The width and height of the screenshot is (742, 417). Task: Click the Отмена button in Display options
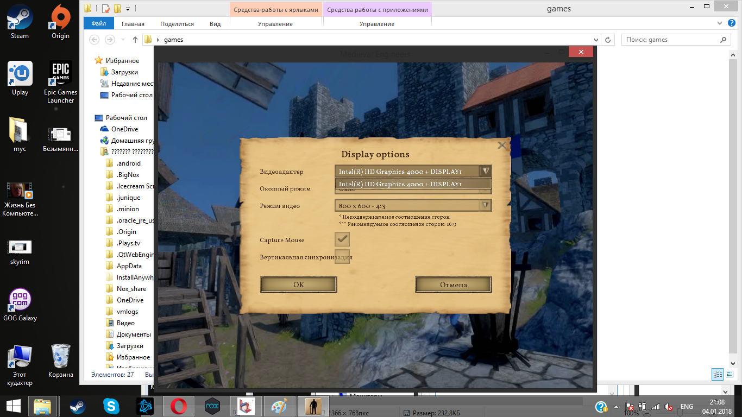coord(454,285)
